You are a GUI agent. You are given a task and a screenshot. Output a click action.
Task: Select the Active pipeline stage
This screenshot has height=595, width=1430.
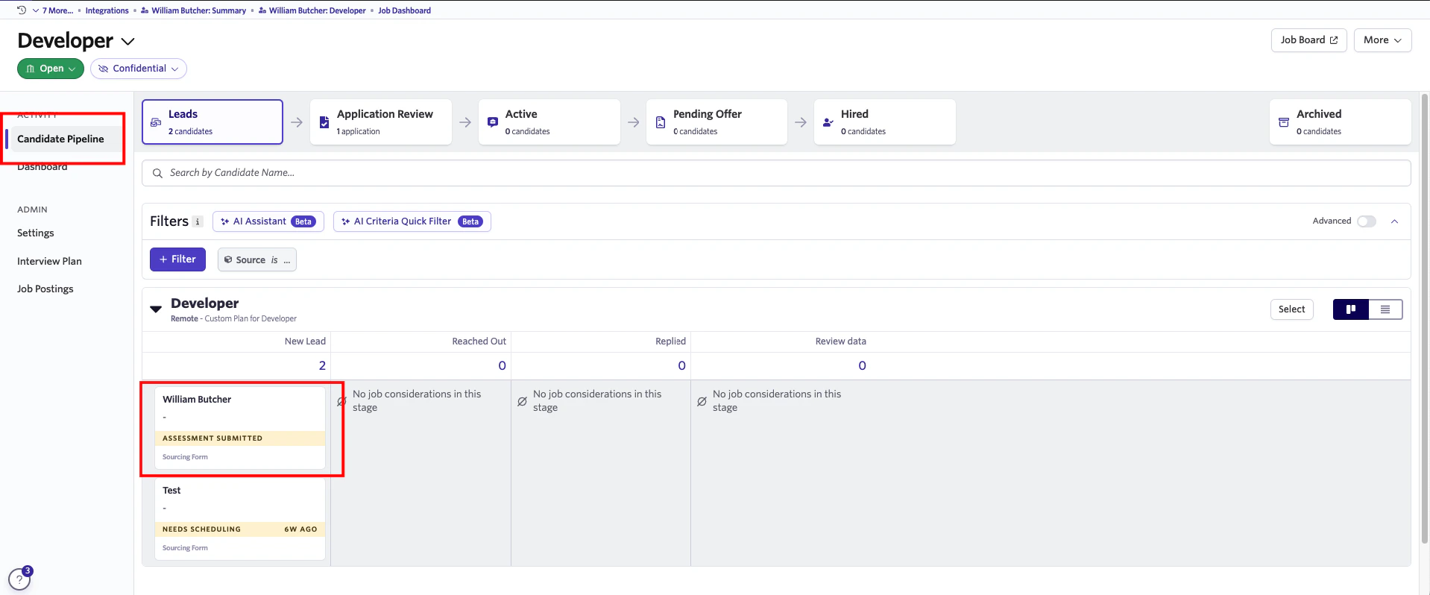pyautogui.click(x=549, y=122)
